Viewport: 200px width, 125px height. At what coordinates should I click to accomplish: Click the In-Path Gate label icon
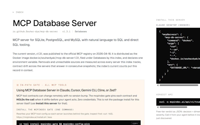[18, 85]
